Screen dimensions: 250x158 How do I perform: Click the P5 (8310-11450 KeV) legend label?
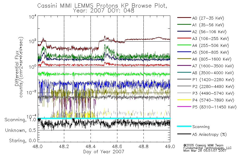(x=214, y=107)
